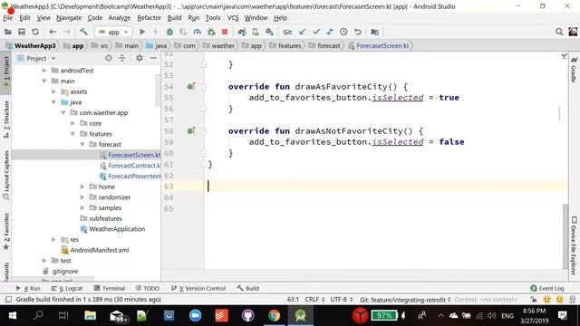The height and width of the screenshot is (326, 580).
Task: Synchronize files toolbar icon
Action: point(35,33)
